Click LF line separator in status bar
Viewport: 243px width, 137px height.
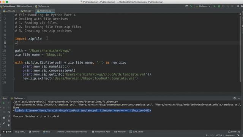[212, 135]
